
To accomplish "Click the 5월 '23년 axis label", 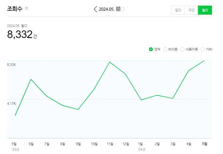I will [x=15, y=146].
